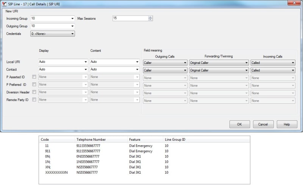
Task: Click P Preferred ID Incoming Calls dropdown
Action: (x=273, y=85)
